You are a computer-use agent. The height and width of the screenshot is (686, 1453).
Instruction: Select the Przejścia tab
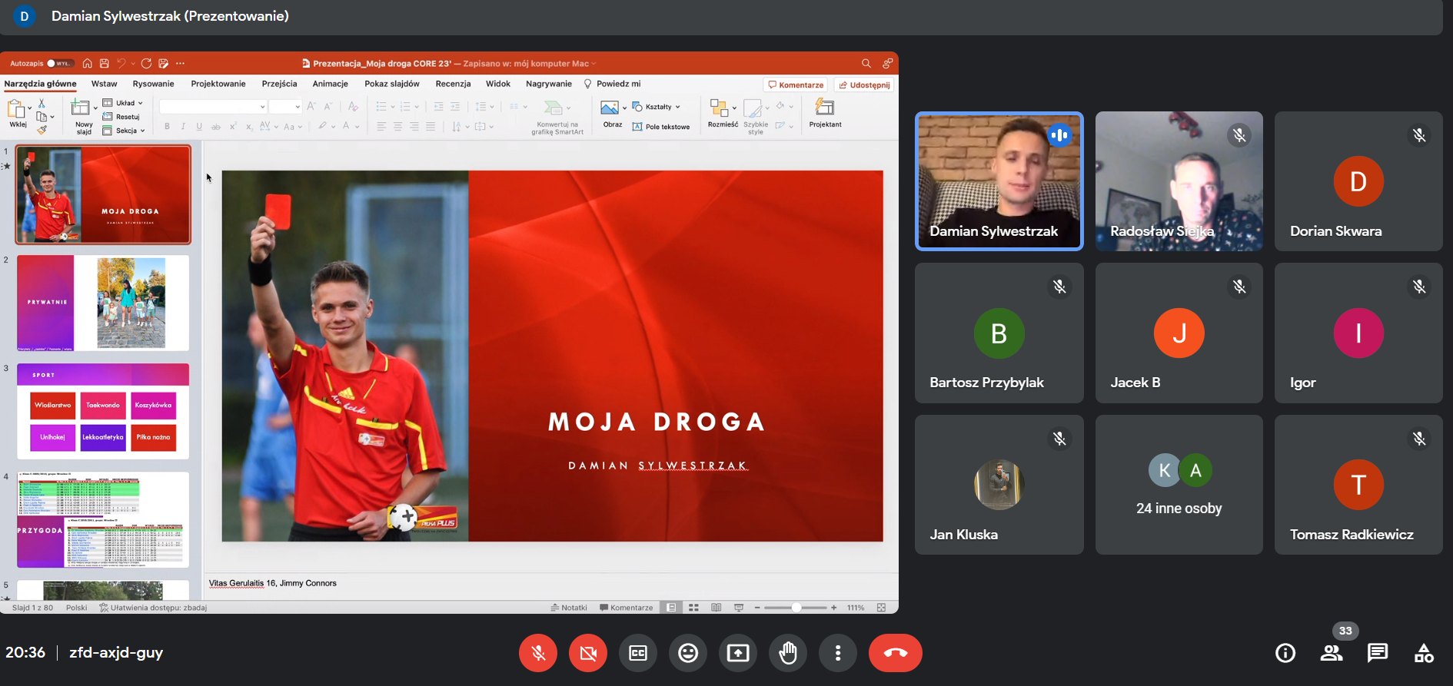(279, 84)
